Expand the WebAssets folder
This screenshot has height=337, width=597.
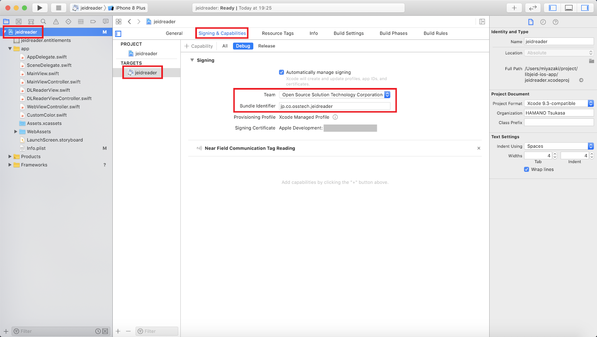coord(16,132)
